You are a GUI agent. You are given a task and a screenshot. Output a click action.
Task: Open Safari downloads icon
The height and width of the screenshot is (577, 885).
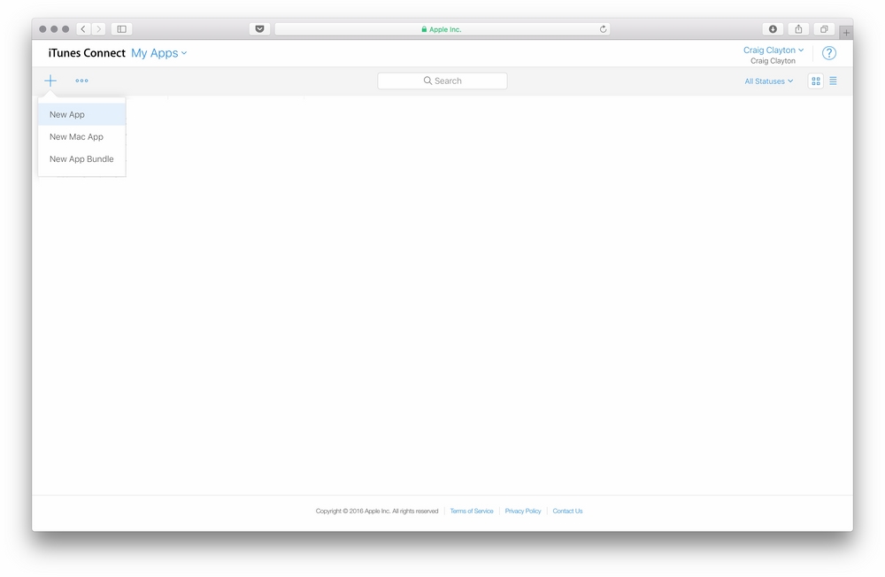pyautogui.click(x=773, y=29)
